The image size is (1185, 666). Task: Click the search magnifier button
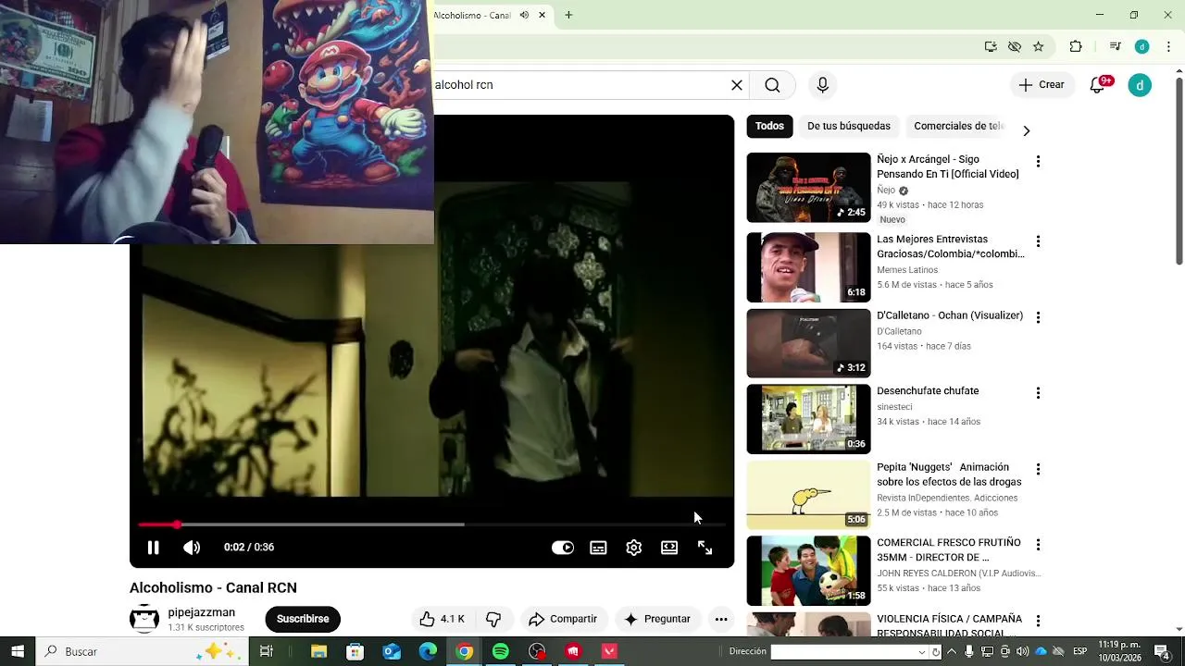coord(772,85)
